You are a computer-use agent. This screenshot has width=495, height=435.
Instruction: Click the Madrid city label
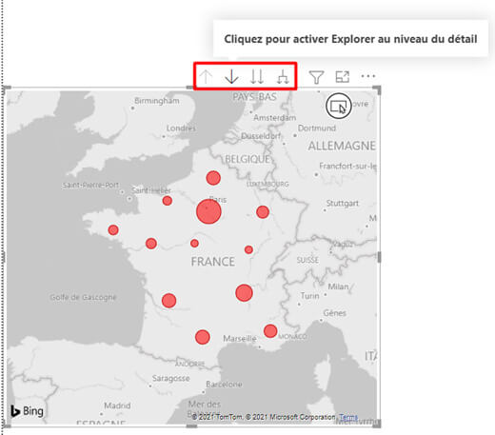coord(117,405)
